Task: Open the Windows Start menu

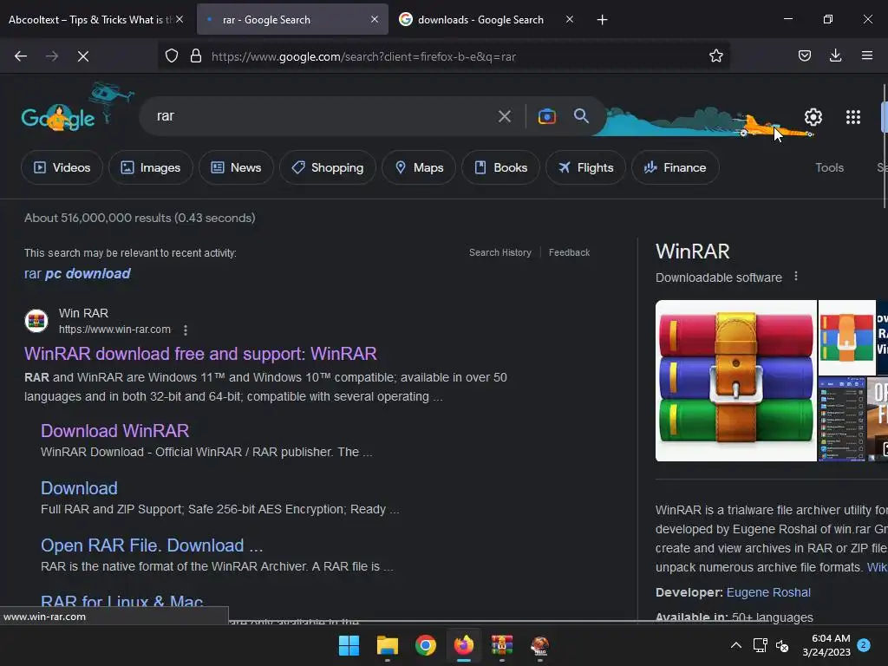Action: click(x=349, y=645)
